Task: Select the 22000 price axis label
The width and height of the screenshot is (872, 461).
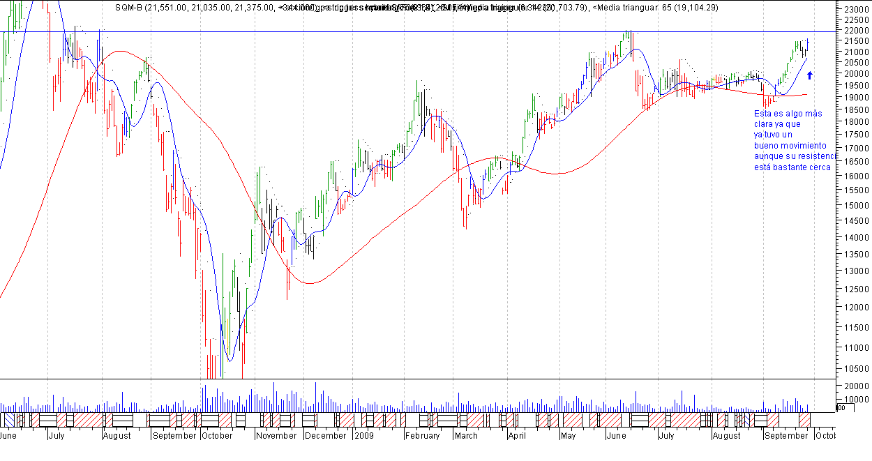Action: (x=855, y=31)
